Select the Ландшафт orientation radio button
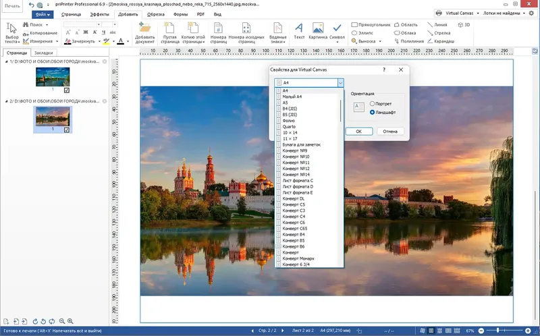Image resolution: width=540 pixels, height=336 pixels. click(x=372, y=112)
